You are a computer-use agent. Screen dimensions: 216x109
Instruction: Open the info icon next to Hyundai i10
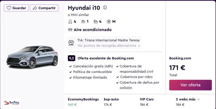(x=105, y=8)
